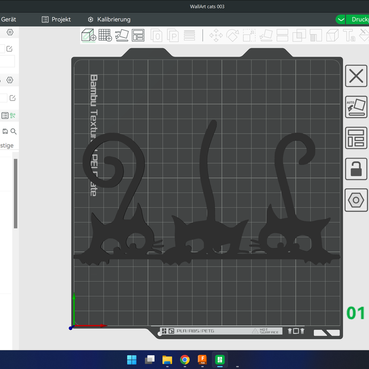Open the variable layer height tool

190,36
